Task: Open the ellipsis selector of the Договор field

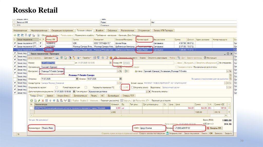Action: [x=228, y=71]
